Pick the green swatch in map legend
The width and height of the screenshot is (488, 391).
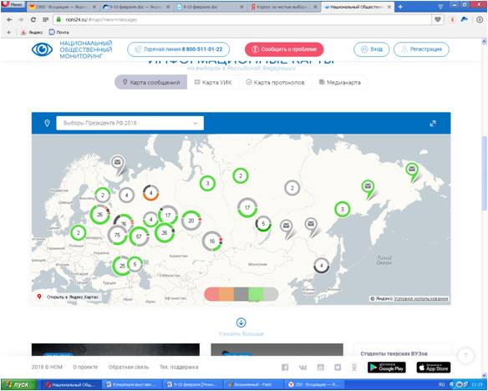(x=256, y=294)
